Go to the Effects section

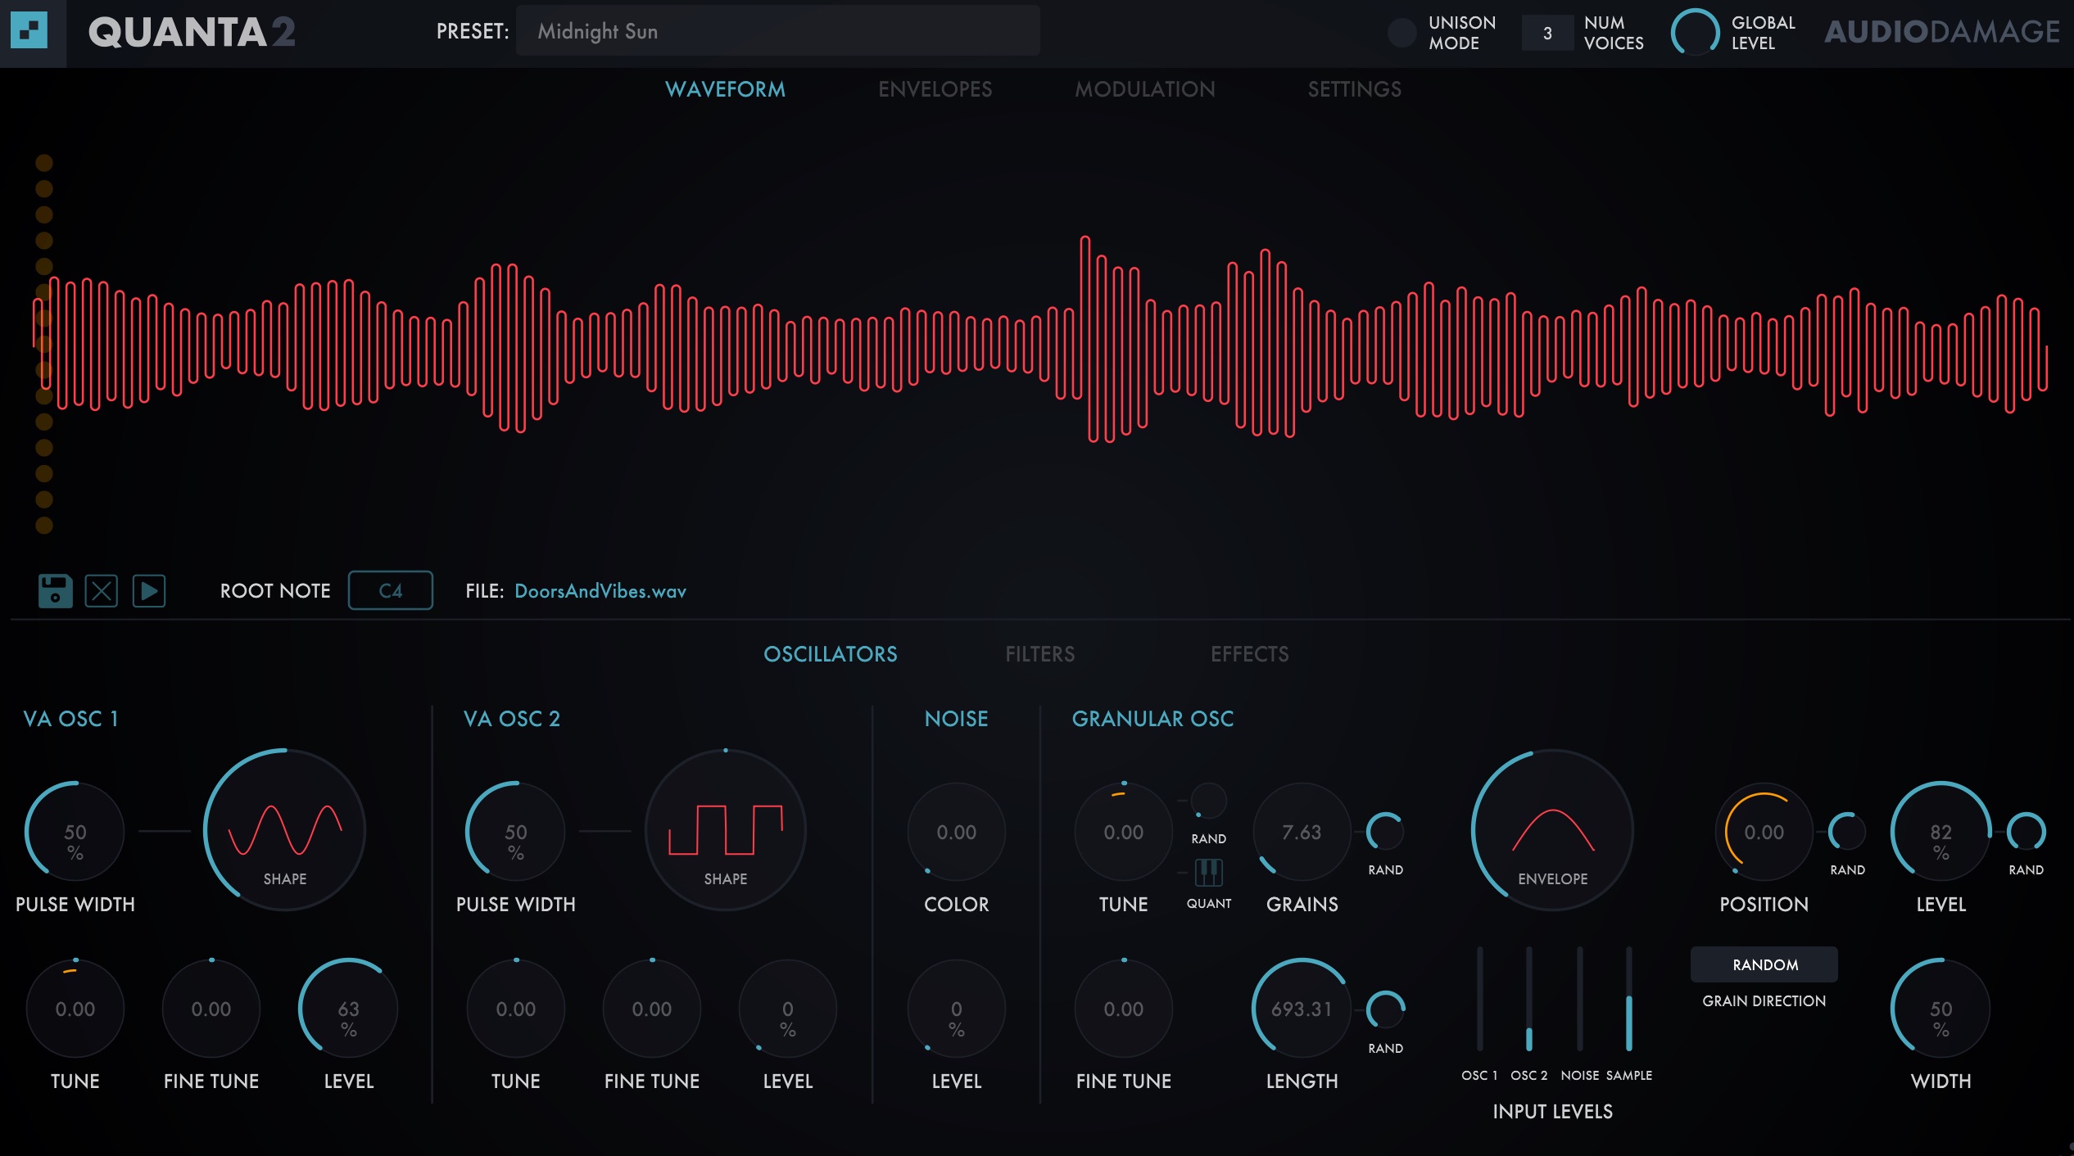pyautogui.click(x=1249, y=654)
